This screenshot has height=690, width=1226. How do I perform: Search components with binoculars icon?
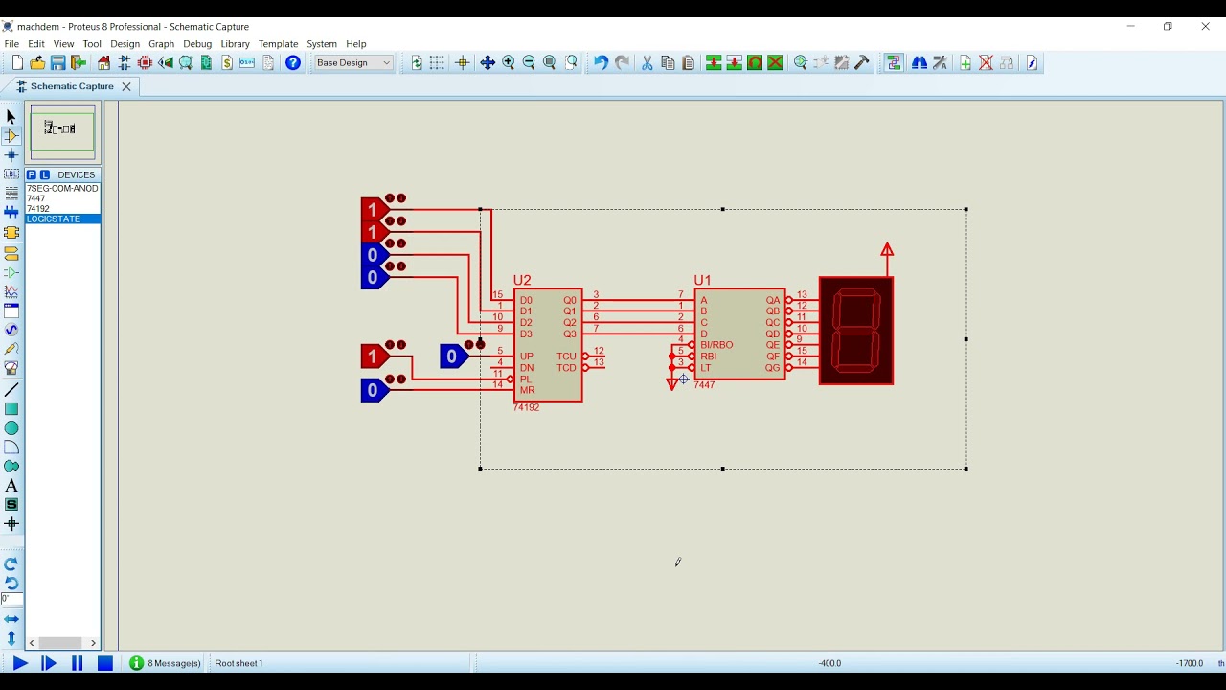(x=919, y=63)
